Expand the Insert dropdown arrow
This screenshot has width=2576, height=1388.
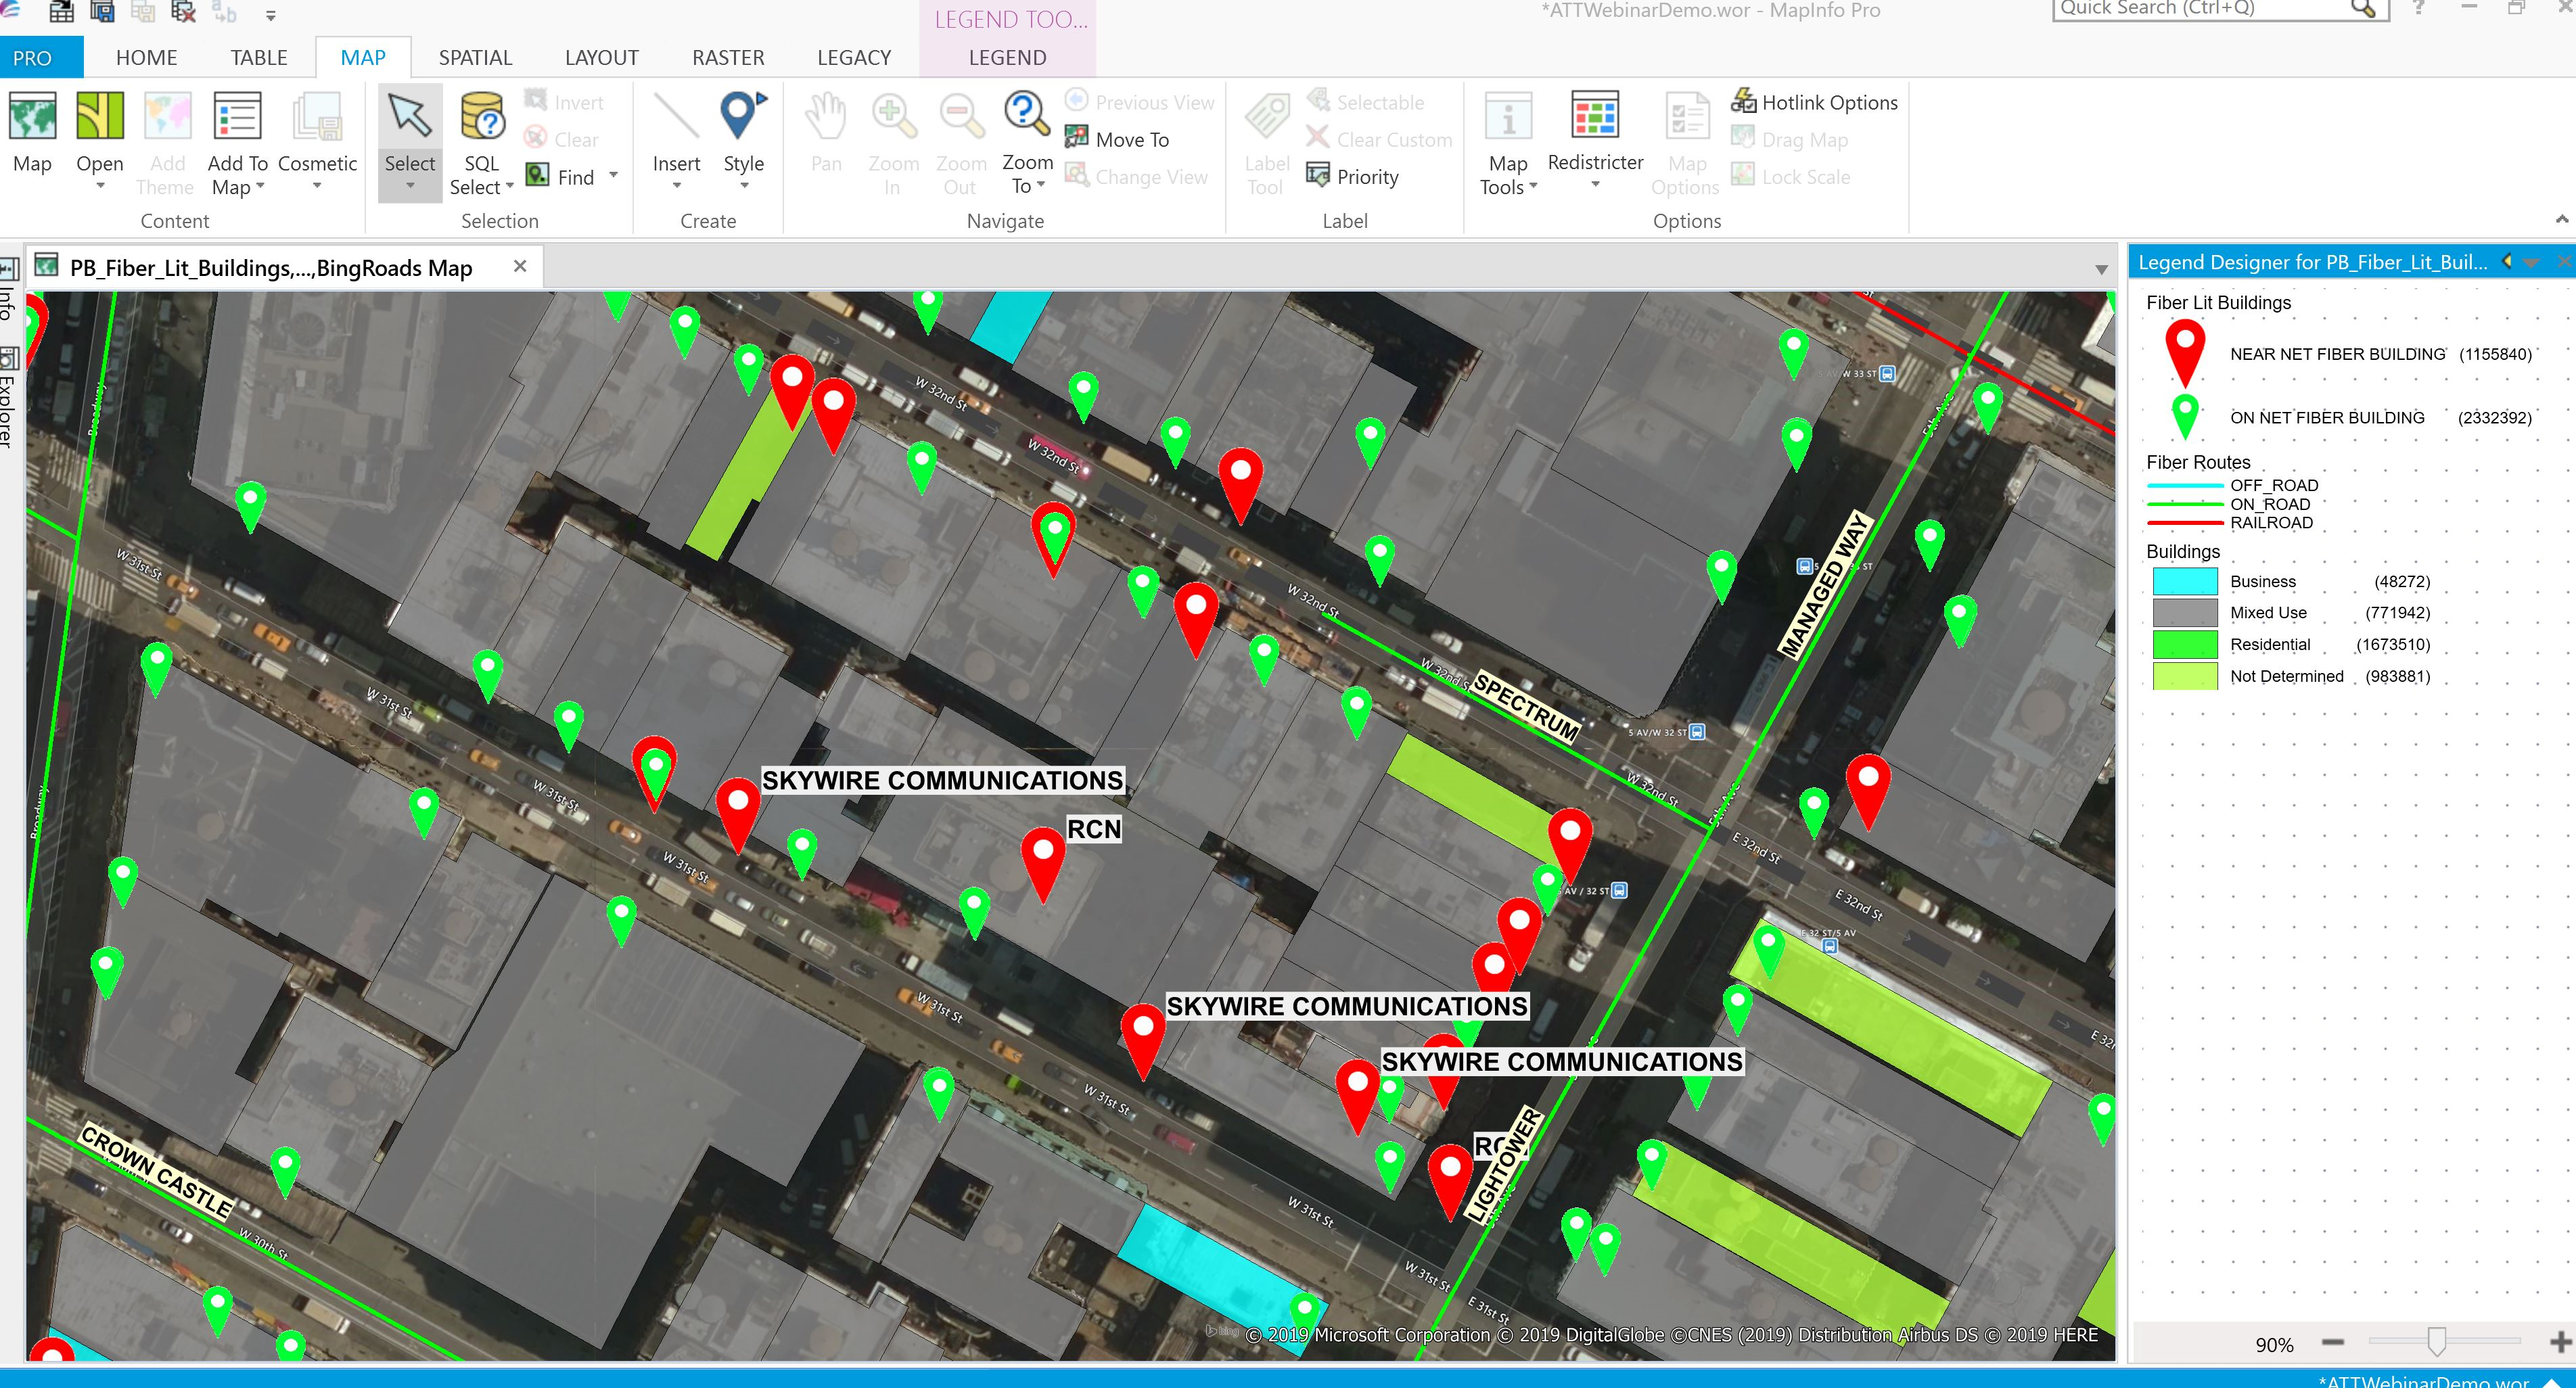[676, 186]
